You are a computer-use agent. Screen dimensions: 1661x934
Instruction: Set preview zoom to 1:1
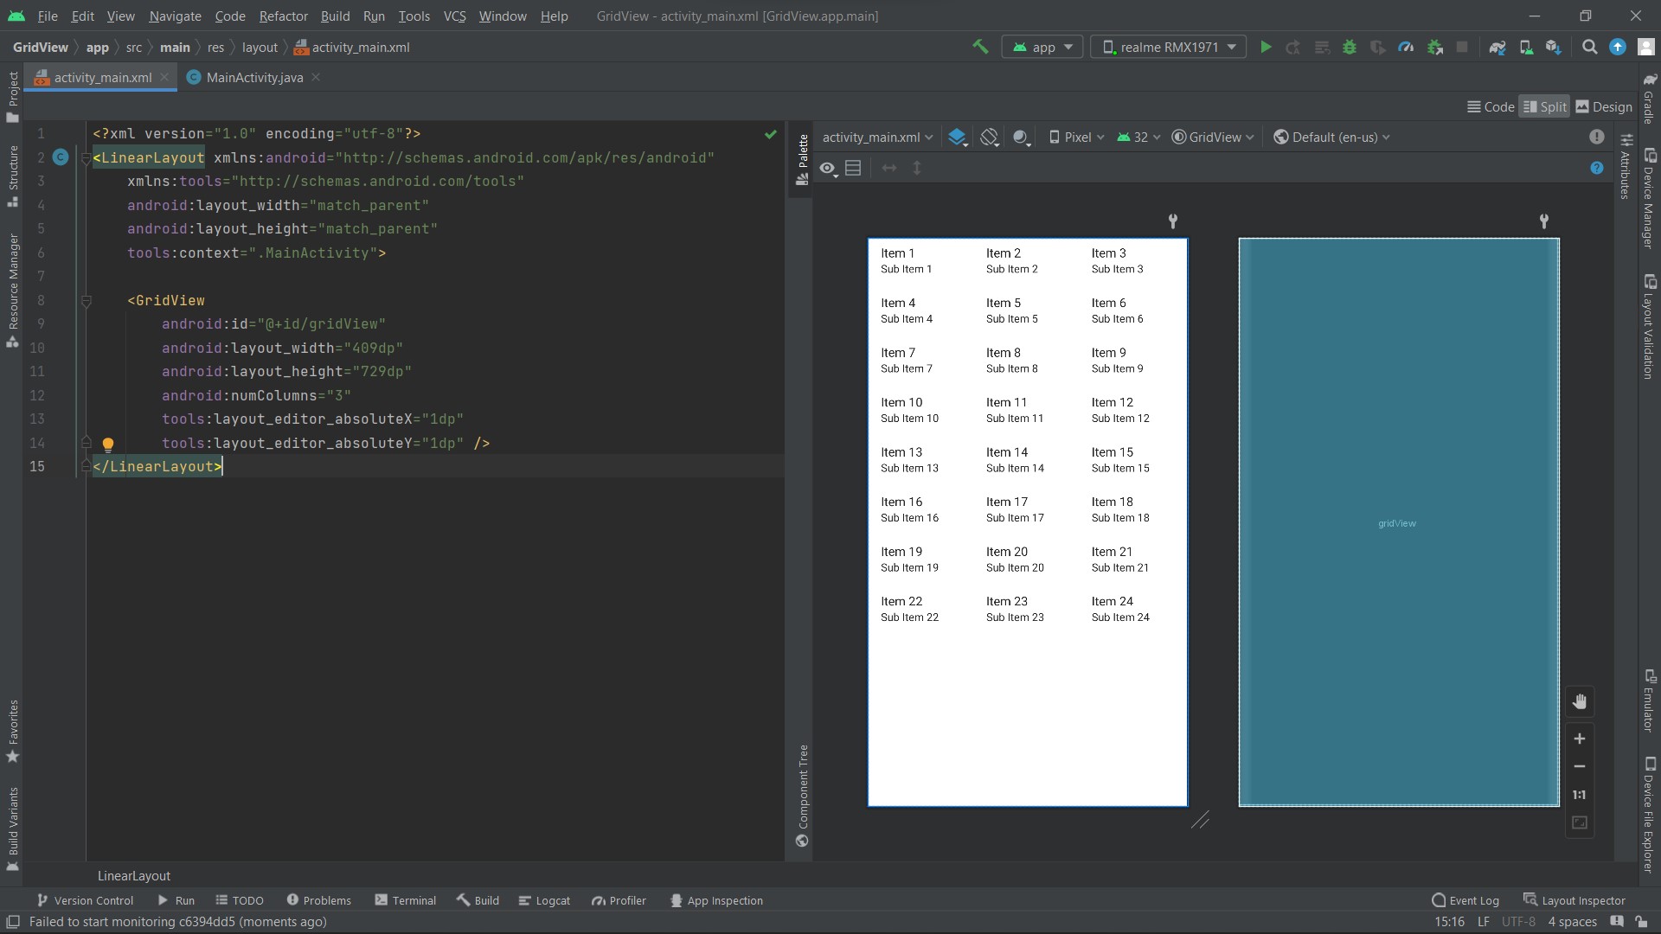click(1580, 795)
